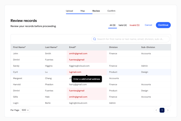Switch to the Upload step

tap(69, 11)
